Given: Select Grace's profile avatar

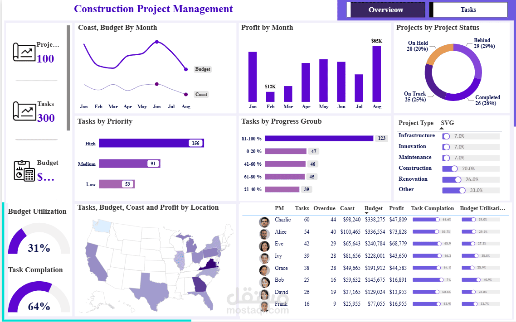Looking at the screenshot, I should (x=264, y=270).
